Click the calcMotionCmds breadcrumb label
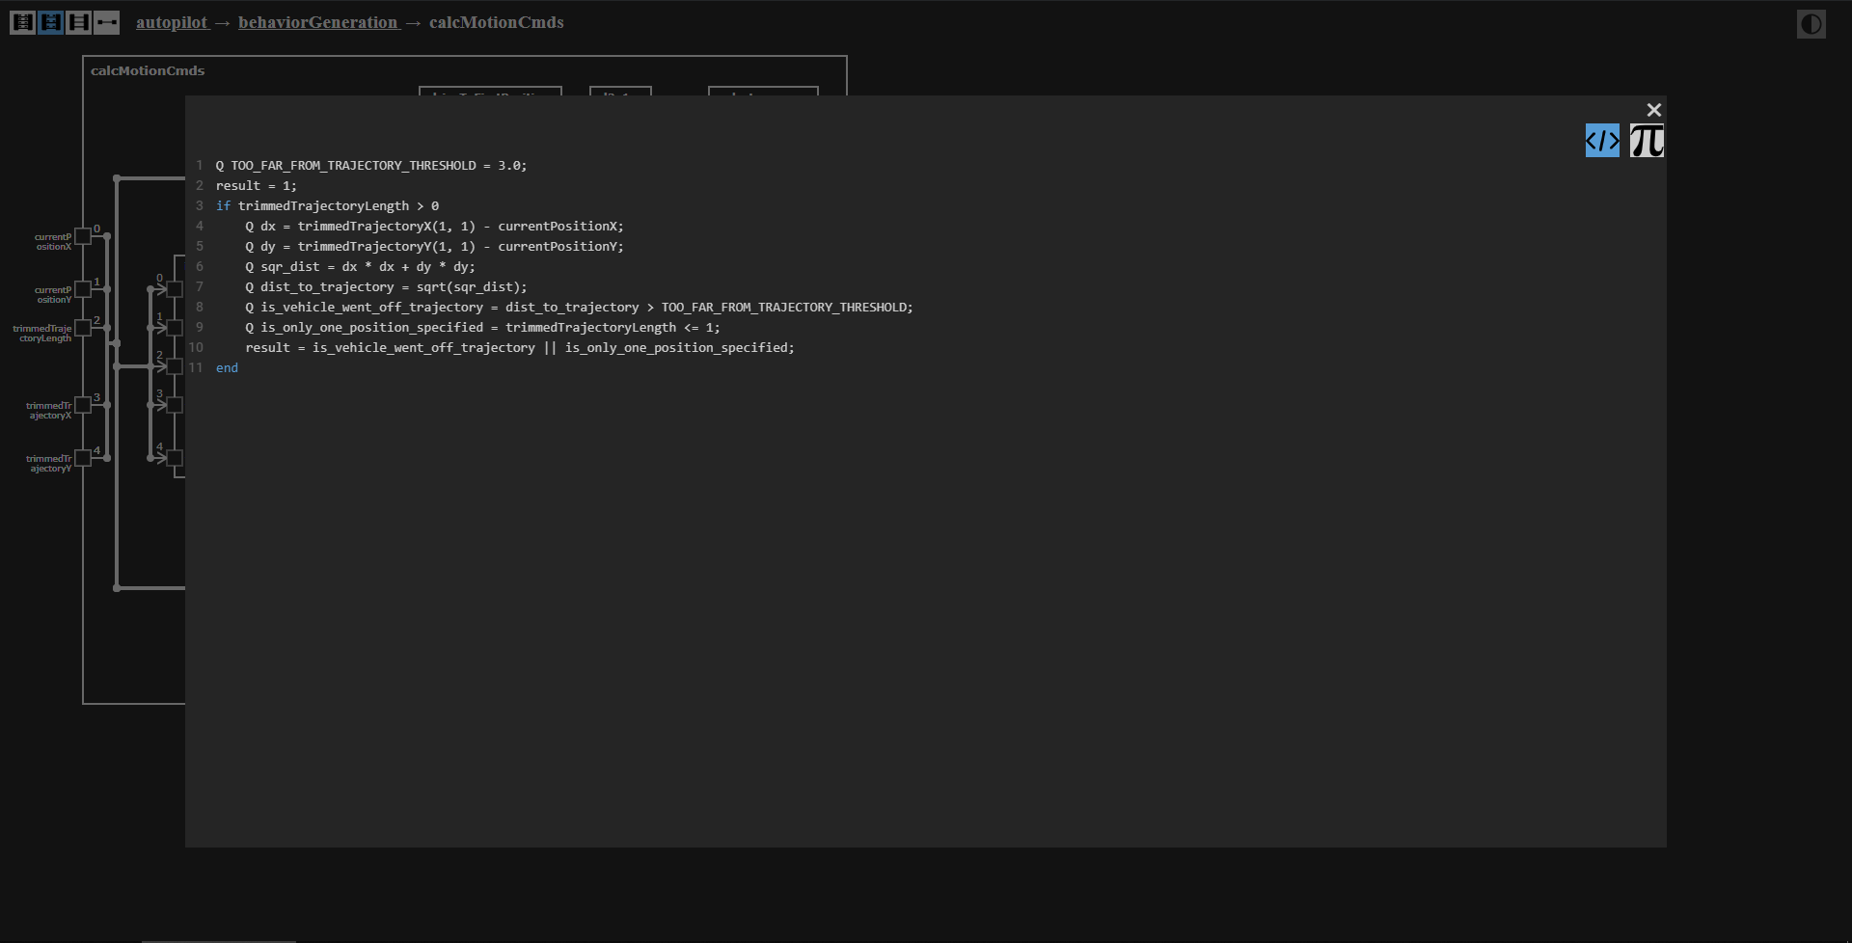 pyautogui.click(x=496, y=22)
